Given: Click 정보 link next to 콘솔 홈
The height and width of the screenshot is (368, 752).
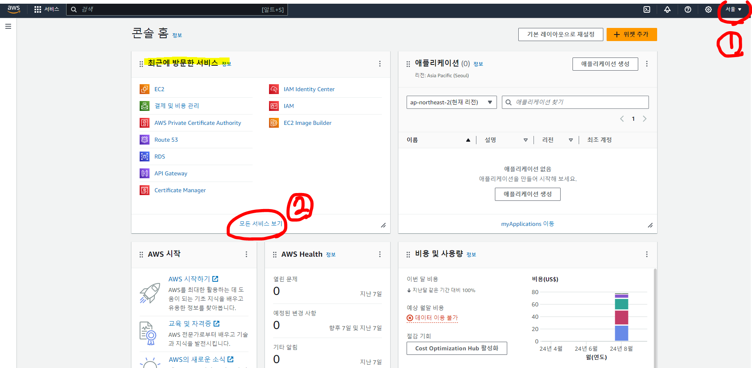Looking at the screenshot, I should [177, 35].
